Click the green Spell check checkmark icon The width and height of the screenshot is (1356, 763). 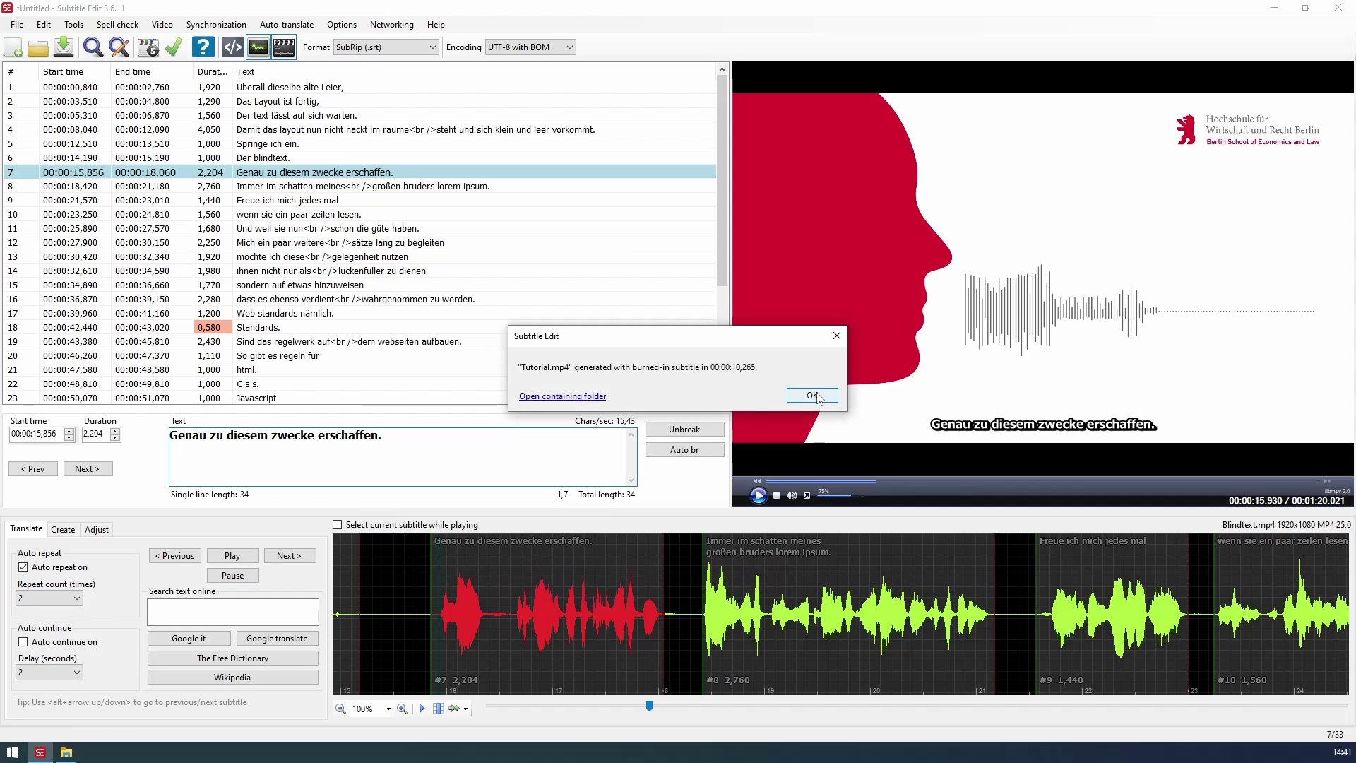pyautogui.click(x=174, y=47)
